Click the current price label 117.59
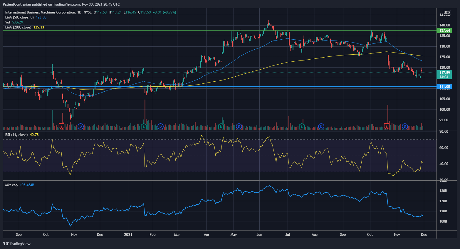Viewport: 460px width, 249px height. click(444, 73)
